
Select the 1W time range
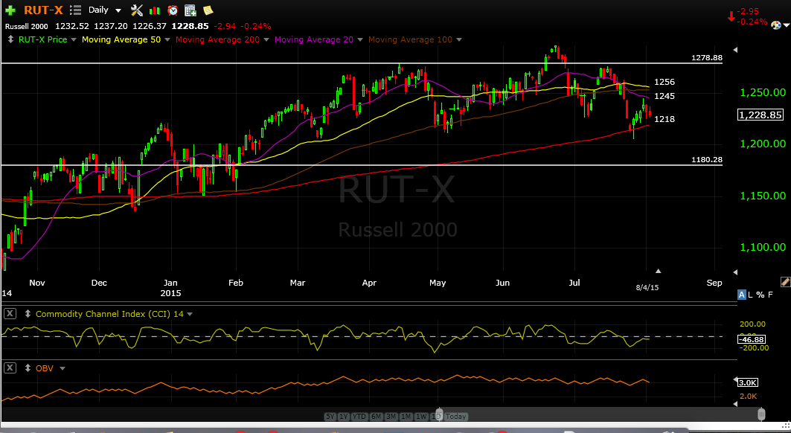422,417
